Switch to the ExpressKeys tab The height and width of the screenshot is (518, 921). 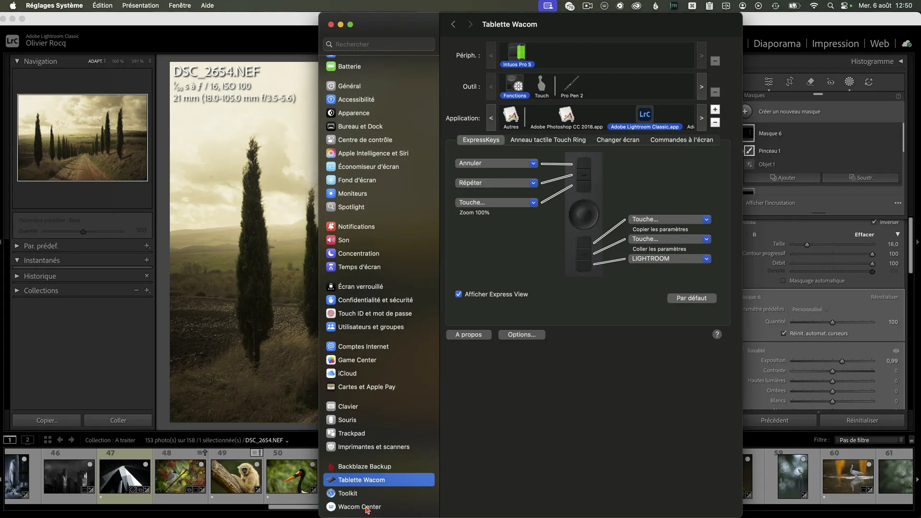click(x=481, y=140)
